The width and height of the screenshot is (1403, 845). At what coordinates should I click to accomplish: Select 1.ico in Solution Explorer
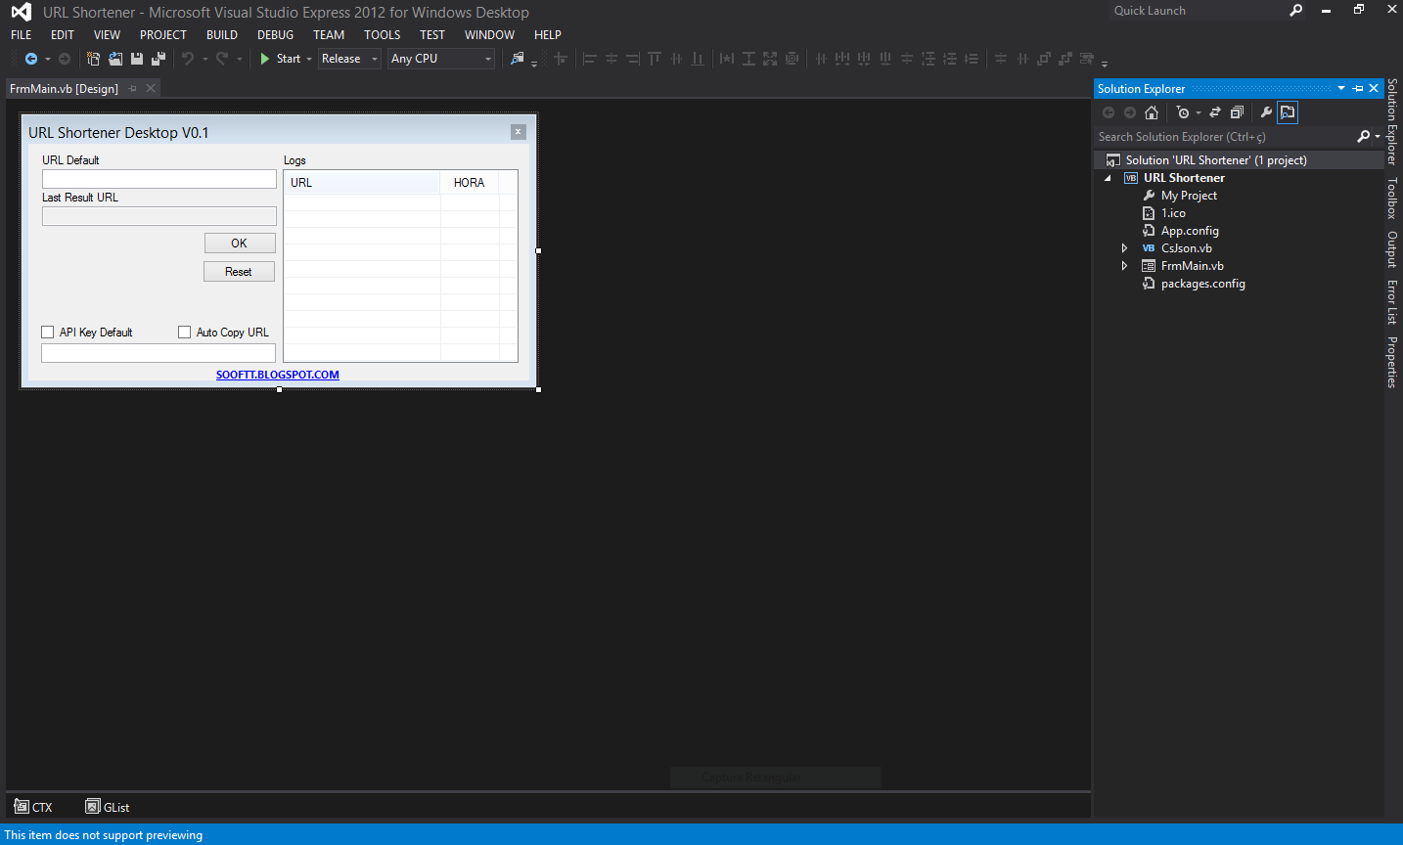click(x=1173, y=213)
